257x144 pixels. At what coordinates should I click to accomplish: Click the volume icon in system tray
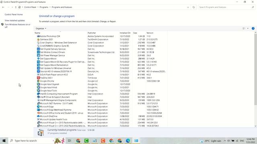229,141
